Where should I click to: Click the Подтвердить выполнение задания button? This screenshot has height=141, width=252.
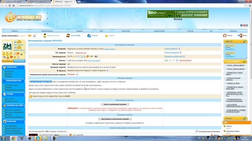click(115, 119)
